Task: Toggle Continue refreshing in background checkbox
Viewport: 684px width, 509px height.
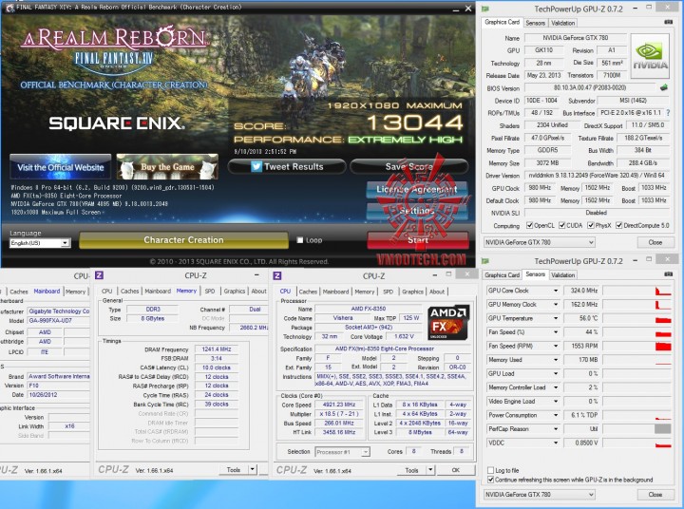Action: pyautogui.click(x=491, y=480)
